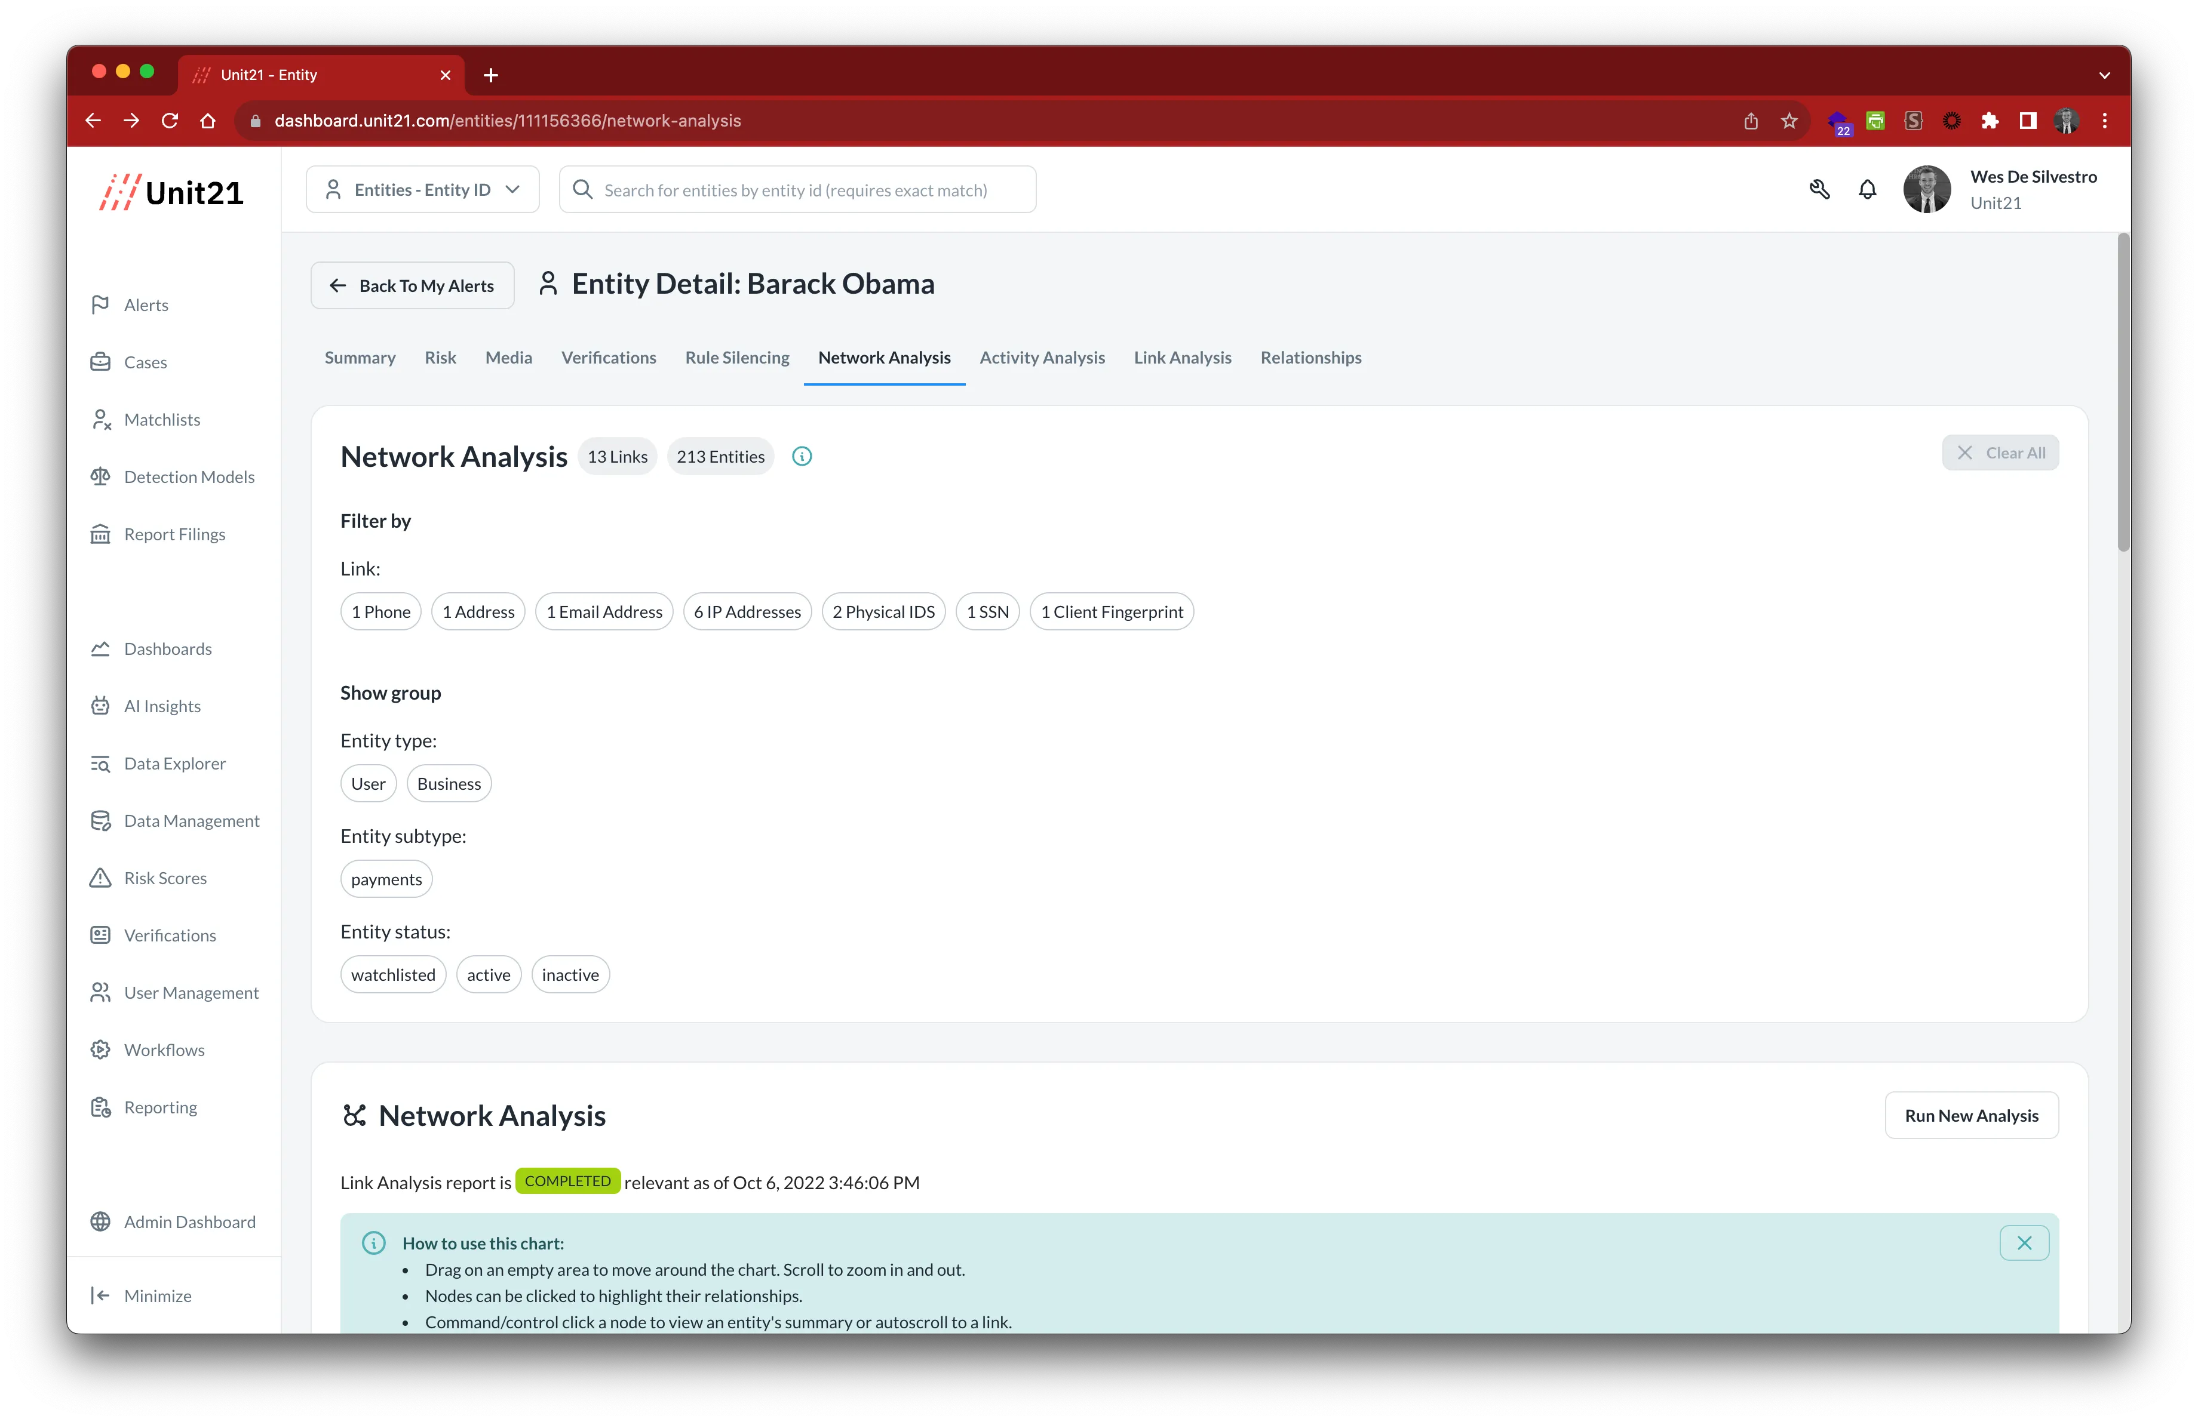Toggle the 6 IP Addresses link filter
Image resolution: width=2198 pixels, height=1422 pixels.
point(746,612)
